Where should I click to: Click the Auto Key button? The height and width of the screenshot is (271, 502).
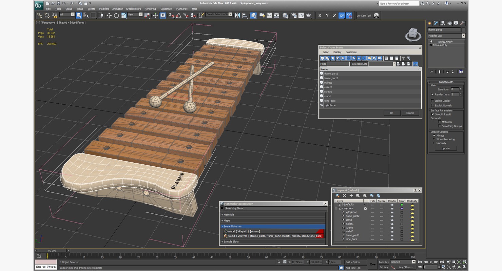coord(384,262)
